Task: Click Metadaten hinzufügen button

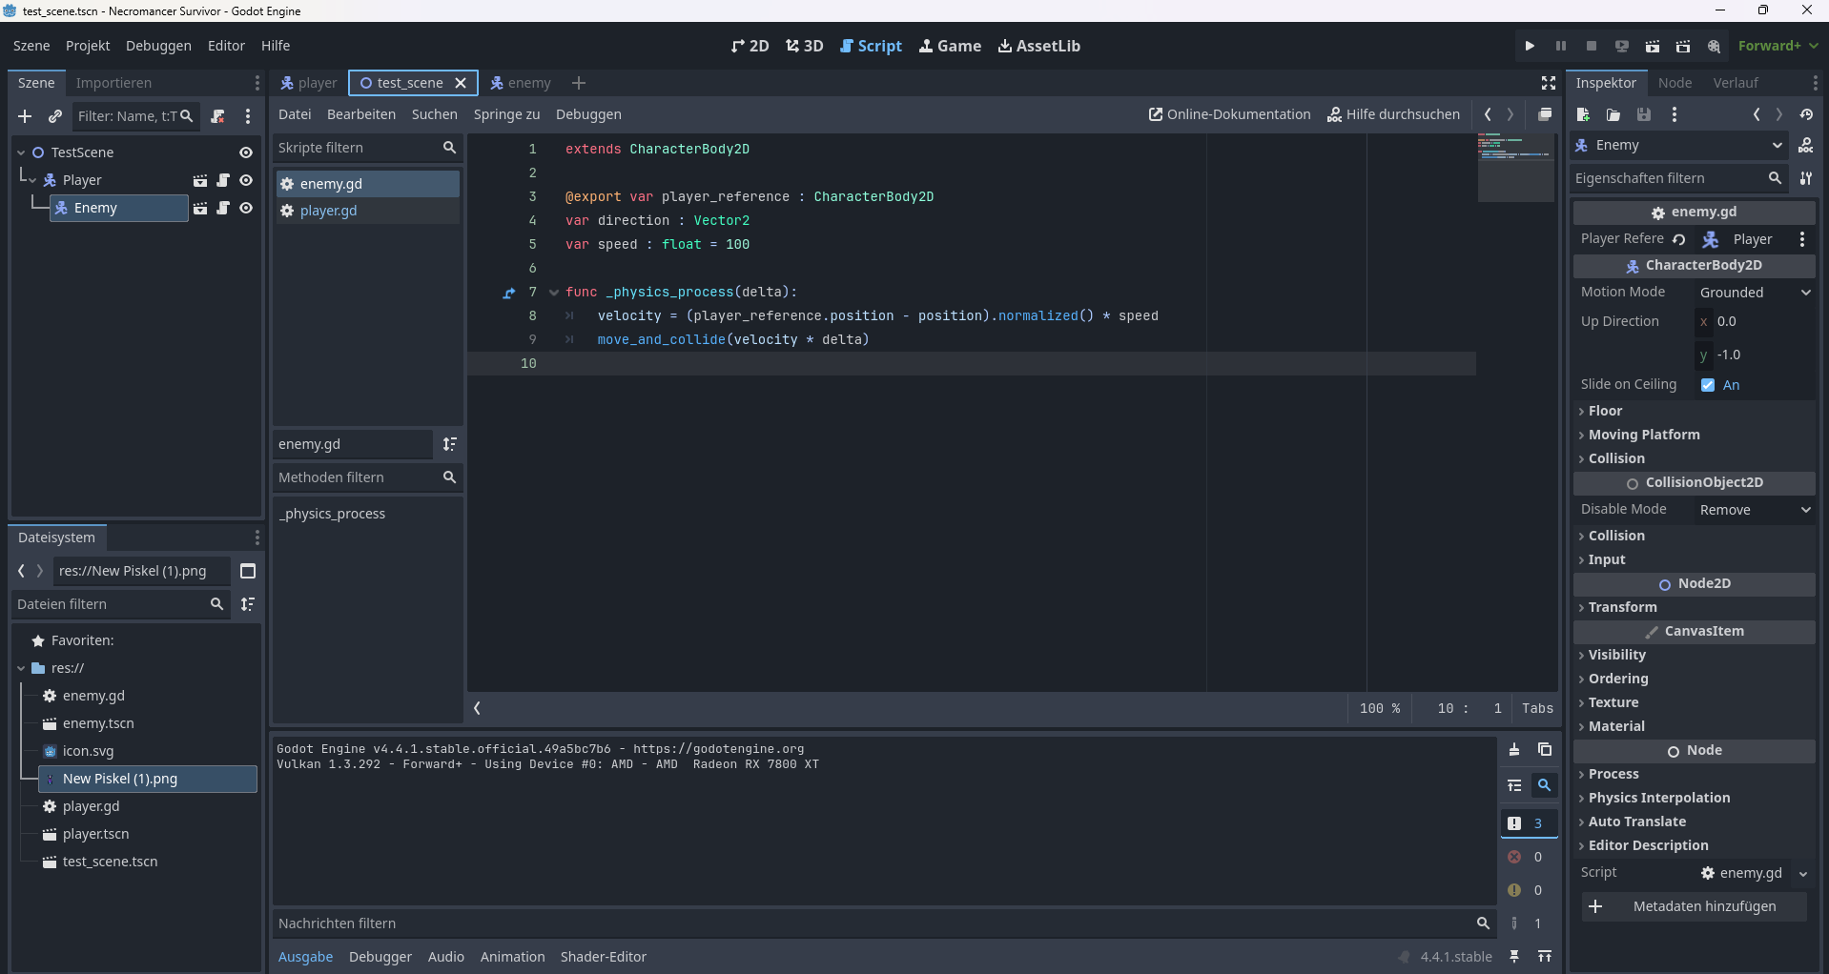Action: point(1694,906)
